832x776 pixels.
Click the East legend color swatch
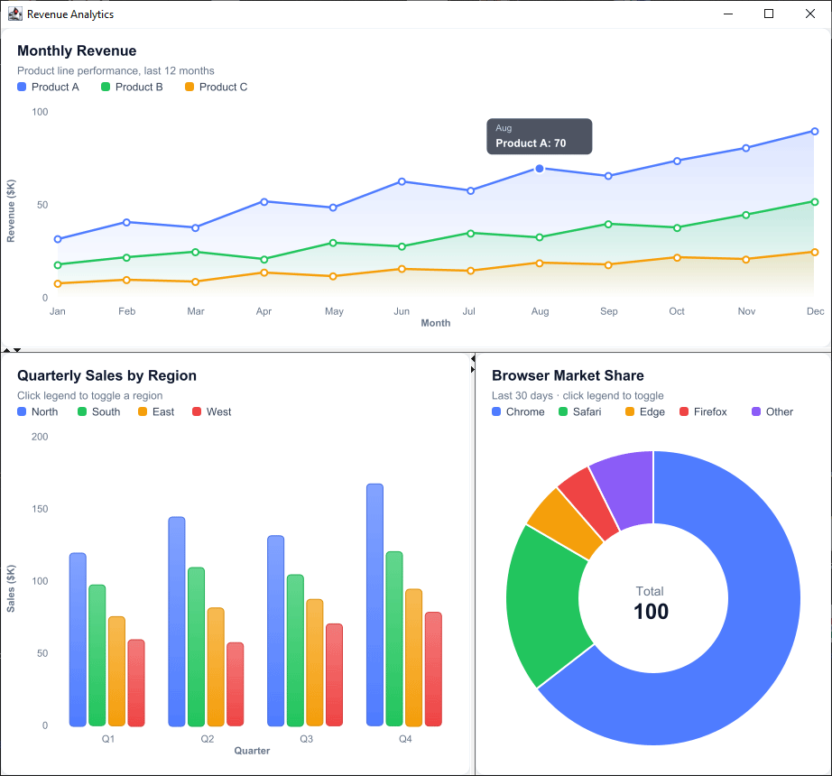143,411
